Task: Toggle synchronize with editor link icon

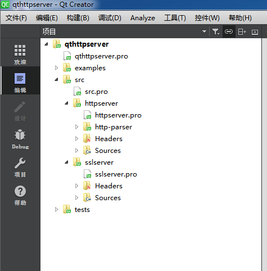Action: [229, 31]
